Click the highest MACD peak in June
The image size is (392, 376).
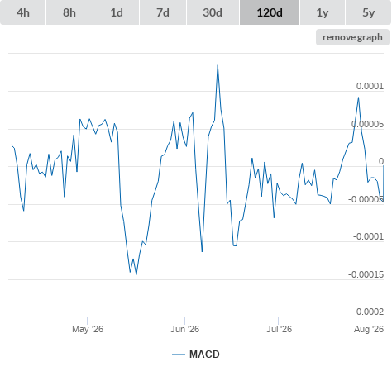[218, 65]
